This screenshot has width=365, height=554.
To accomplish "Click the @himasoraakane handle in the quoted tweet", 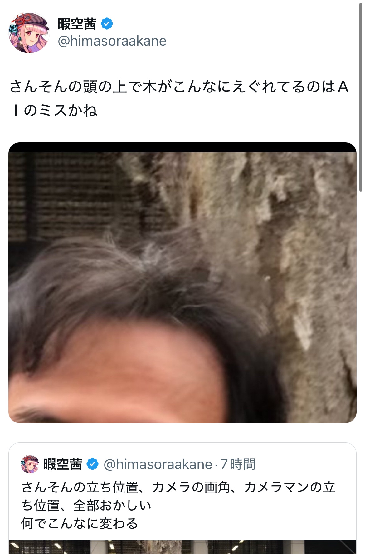I will click(158, 464).
